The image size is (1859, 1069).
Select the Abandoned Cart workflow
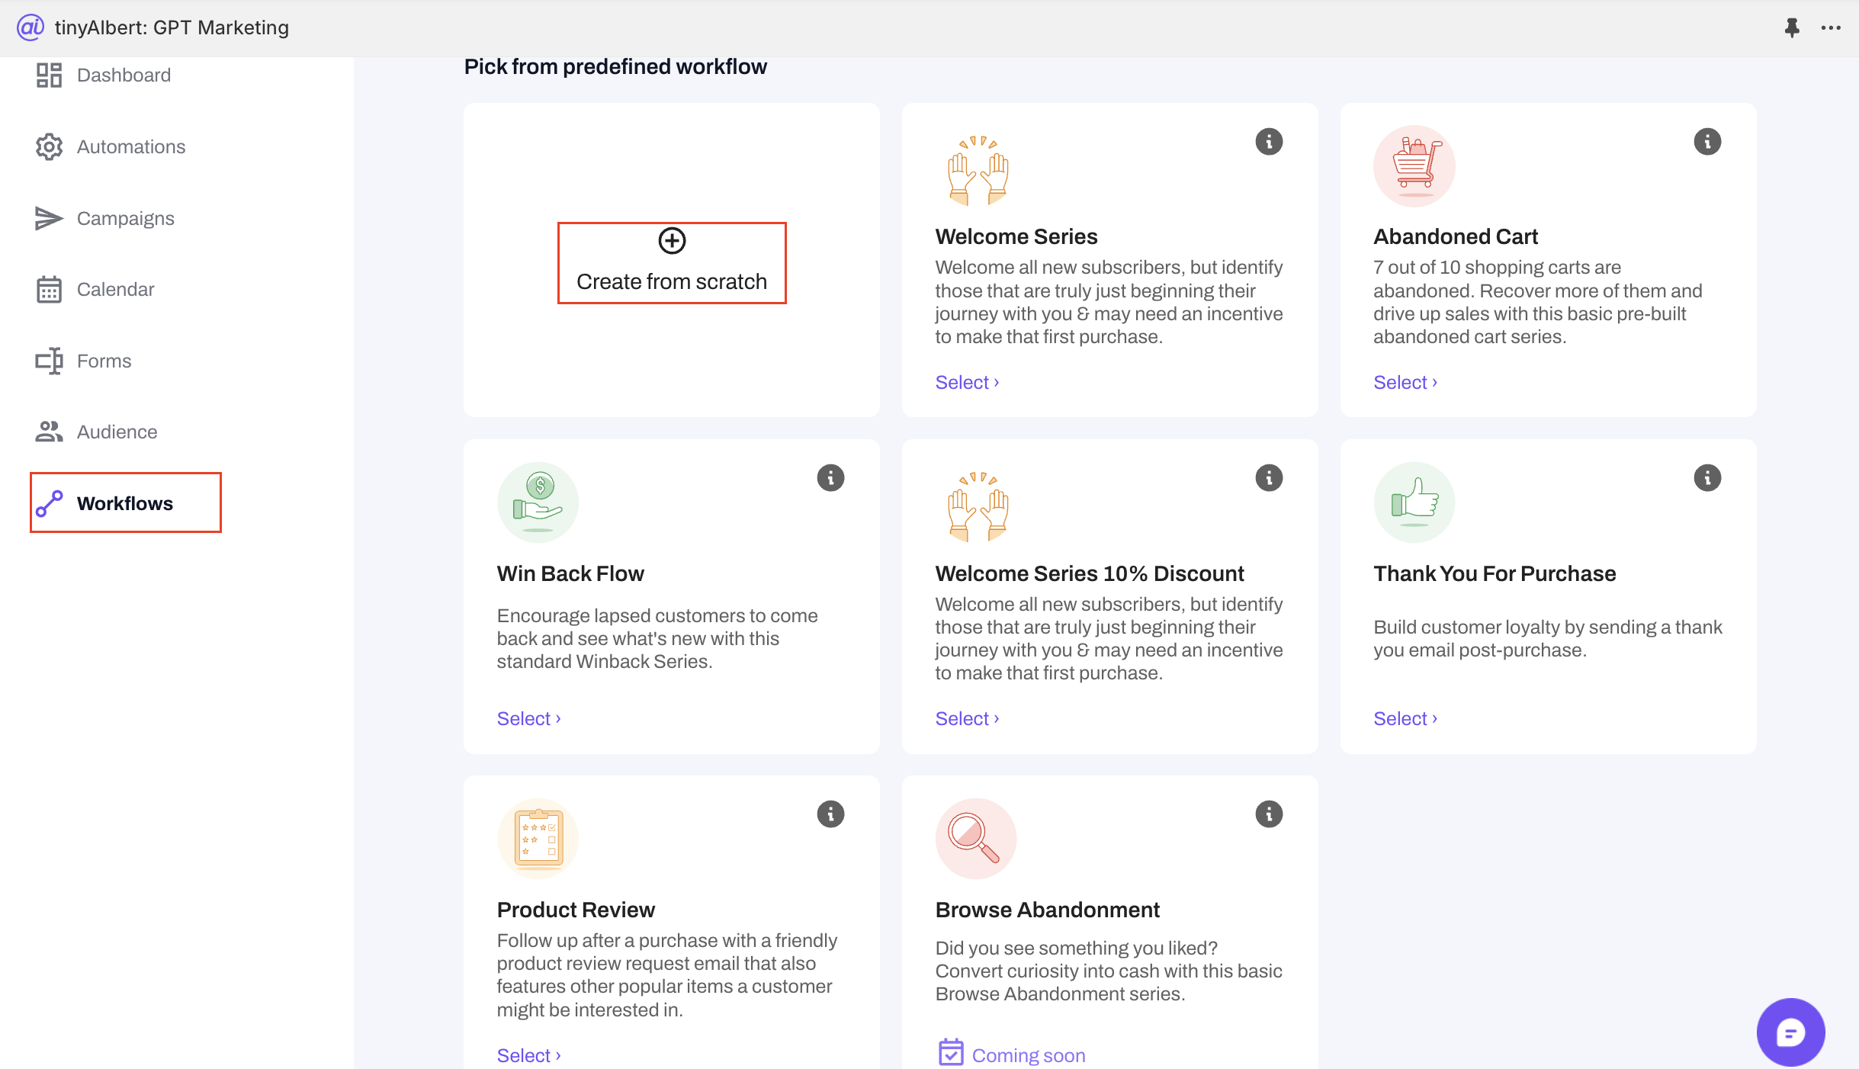pyautogui.click(x=1405, y=383)
